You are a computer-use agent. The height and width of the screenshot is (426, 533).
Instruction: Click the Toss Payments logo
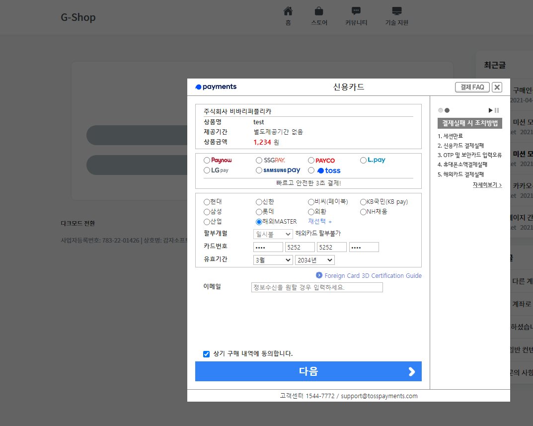216,87
